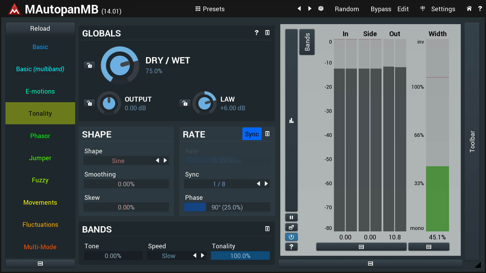Click the Smoothing value field
The height and width of the screenshot is (273, 486).
pyautogui.click(x=126, y=184)
